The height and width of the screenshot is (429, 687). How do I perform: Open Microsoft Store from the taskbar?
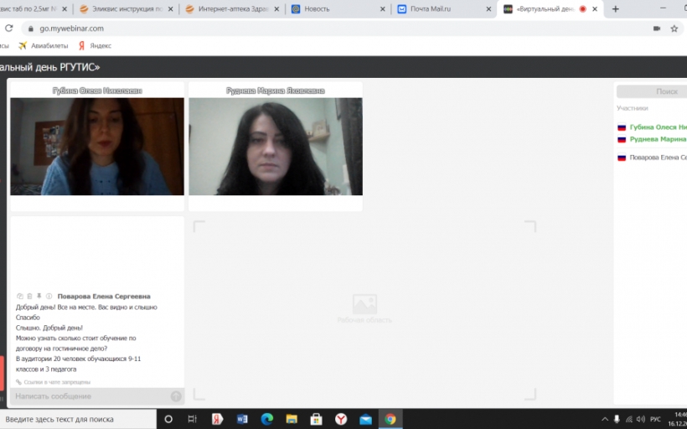[x=317, y=419]
